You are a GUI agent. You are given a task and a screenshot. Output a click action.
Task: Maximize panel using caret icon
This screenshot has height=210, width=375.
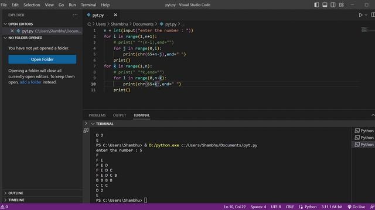tap(373, 116)
